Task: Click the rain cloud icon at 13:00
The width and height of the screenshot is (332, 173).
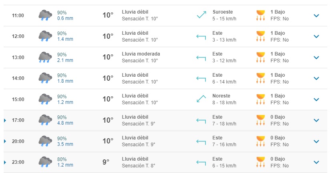Action: pos(45,58)
